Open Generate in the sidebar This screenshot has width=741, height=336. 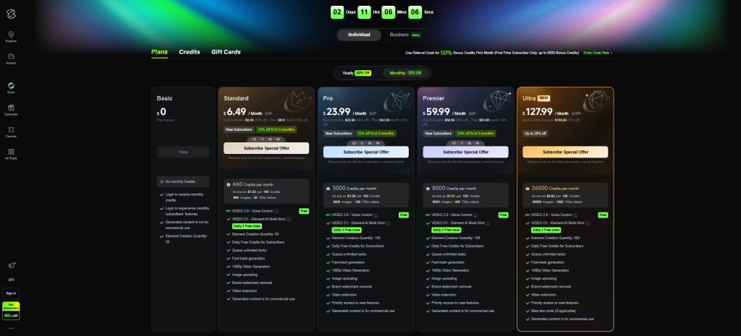click(x=11, y=110)
